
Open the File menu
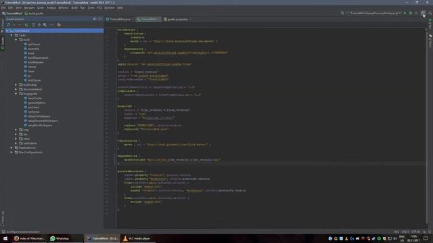3,7
